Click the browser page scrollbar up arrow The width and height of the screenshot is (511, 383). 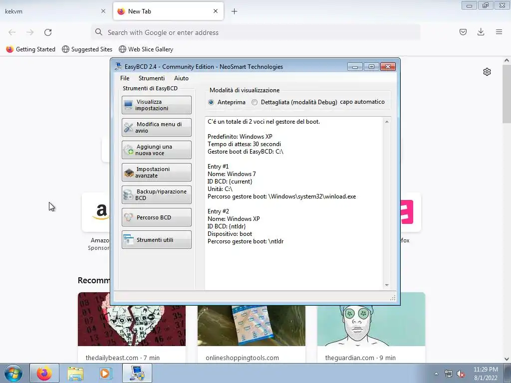[x=507, y=60]
